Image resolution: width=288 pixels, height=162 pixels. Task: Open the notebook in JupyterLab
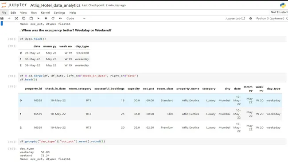[x=235, y=18]
